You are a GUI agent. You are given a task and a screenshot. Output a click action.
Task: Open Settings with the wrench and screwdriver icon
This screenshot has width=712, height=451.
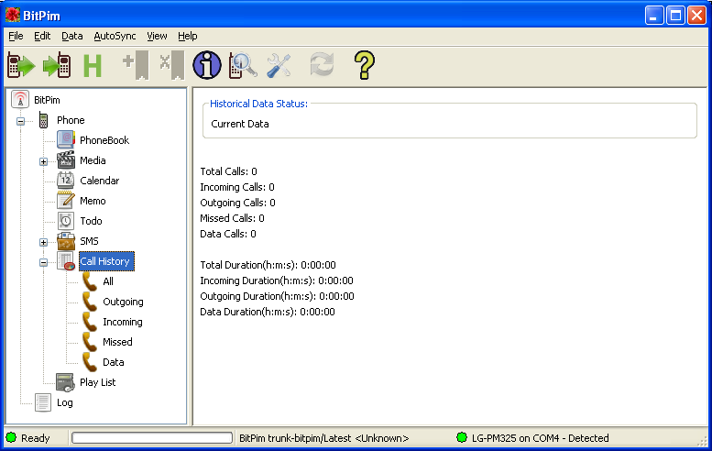click(x=279, y=65)
